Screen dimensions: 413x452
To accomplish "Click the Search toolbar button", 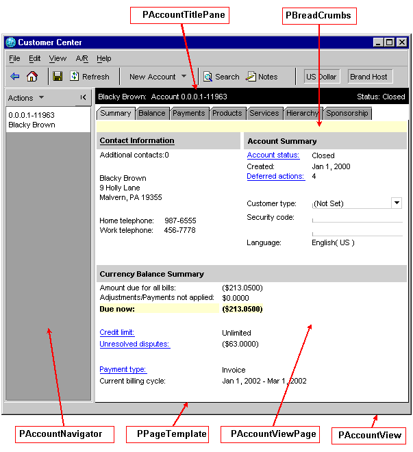I will 221,77.
